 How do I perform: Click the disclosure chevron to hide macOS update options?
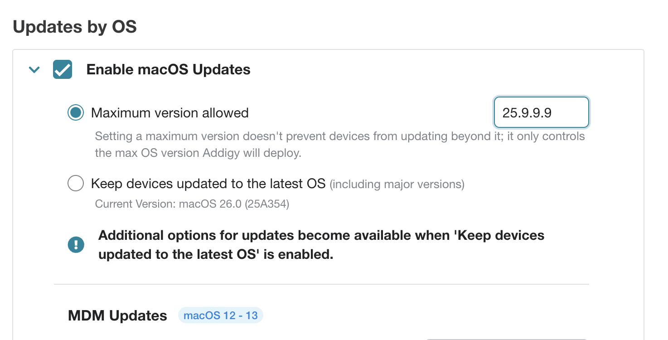(x=34, y=70)
